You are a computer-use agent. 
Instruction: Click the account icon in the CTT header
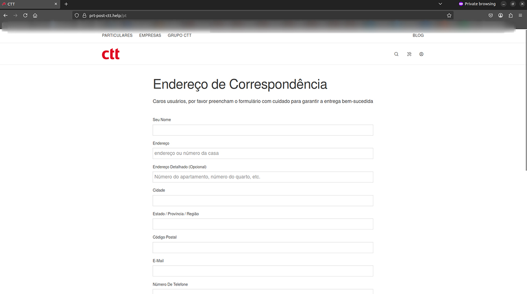421,54
